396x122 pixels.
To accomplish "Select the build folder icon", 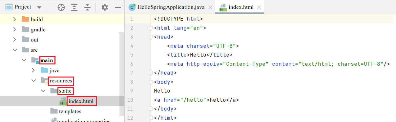I will pos(25,19).
